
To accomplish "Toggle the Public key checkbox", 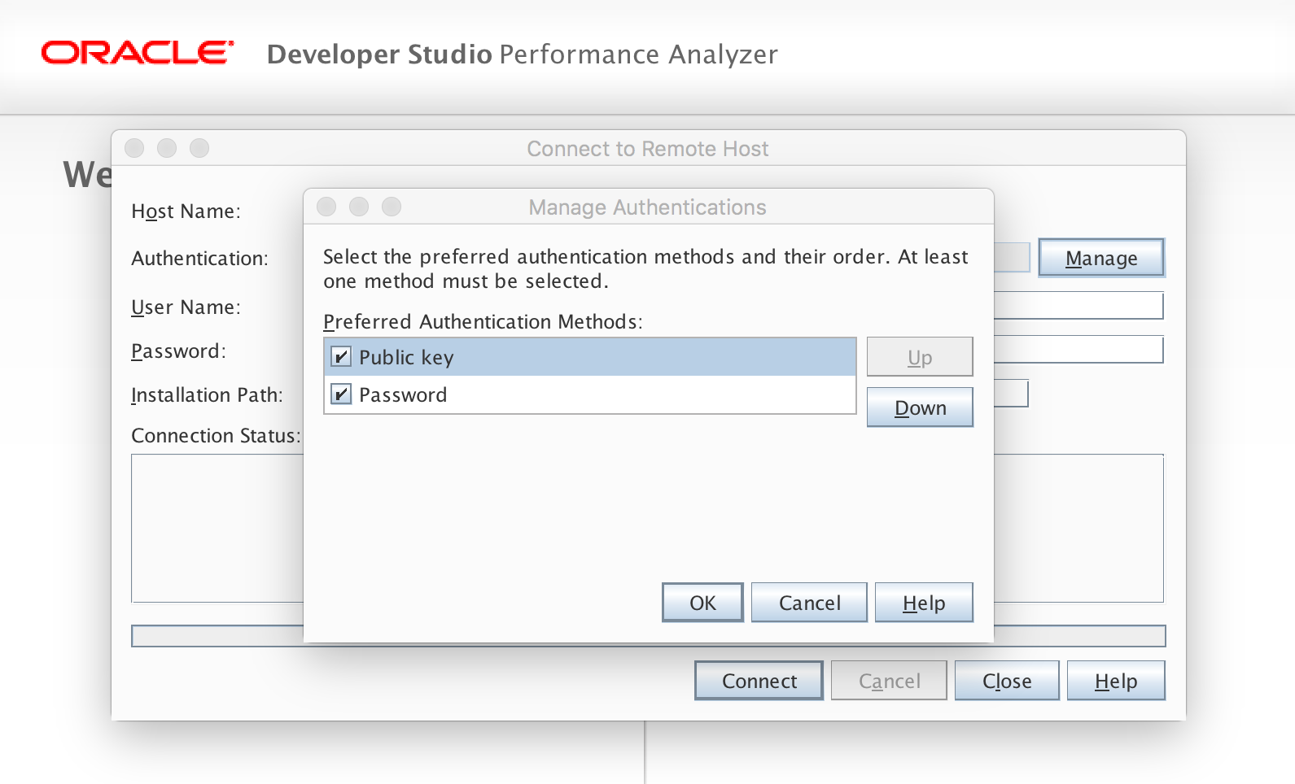I will pos(341,357).
